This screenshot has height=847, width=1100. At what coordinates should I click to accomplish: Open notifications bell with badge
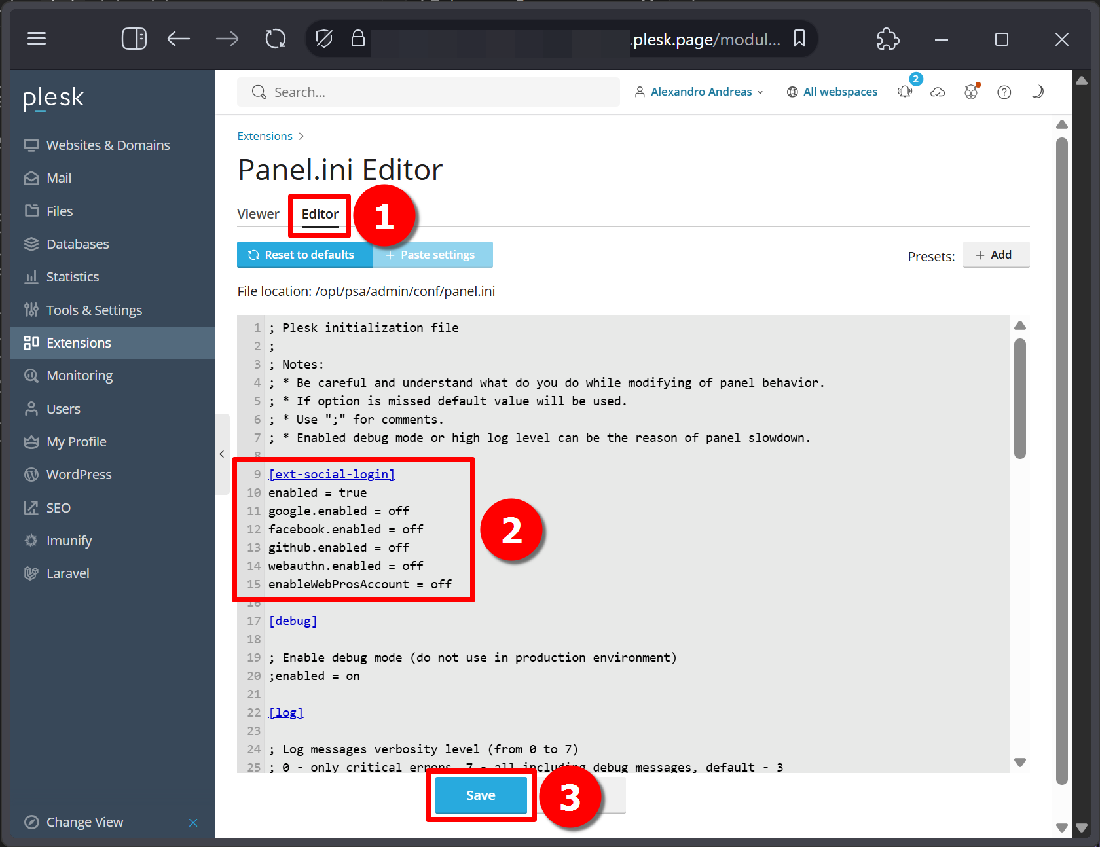click(x=906, y=92)
